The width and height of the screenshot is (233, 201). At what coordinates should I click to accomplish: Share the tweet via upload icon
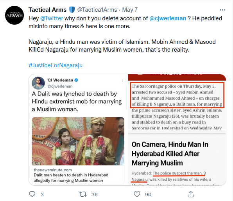pos(191,194)
